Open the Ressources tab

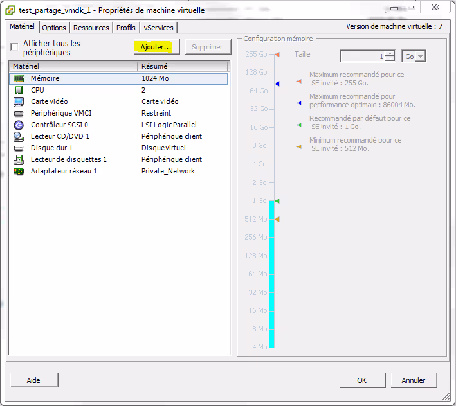point(91,28)
